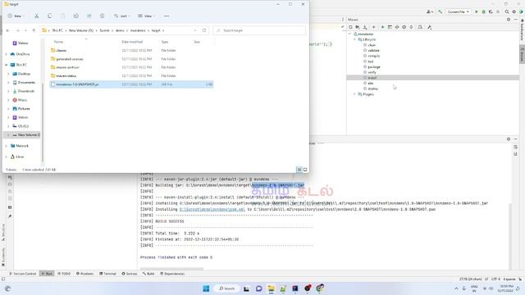Select the mvndemo-1.0-SNAPSHOT.jar file
Image resolution: width=525 pixels, height=295 pixels.
[131, 84]
